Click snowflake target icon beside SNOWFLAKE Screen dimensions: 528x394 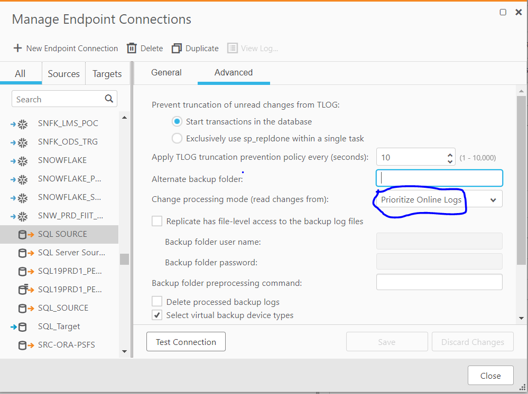(x=23, y=161)
